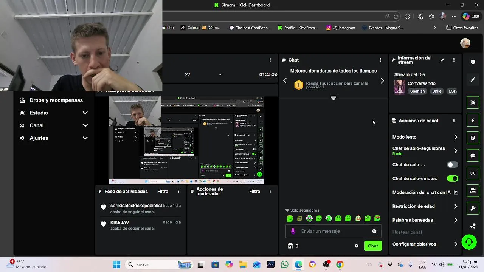Viewport: 484px width, 272px height.
Task: Open Acciones de moderador three-dot menu
Action: click(270, 192)
